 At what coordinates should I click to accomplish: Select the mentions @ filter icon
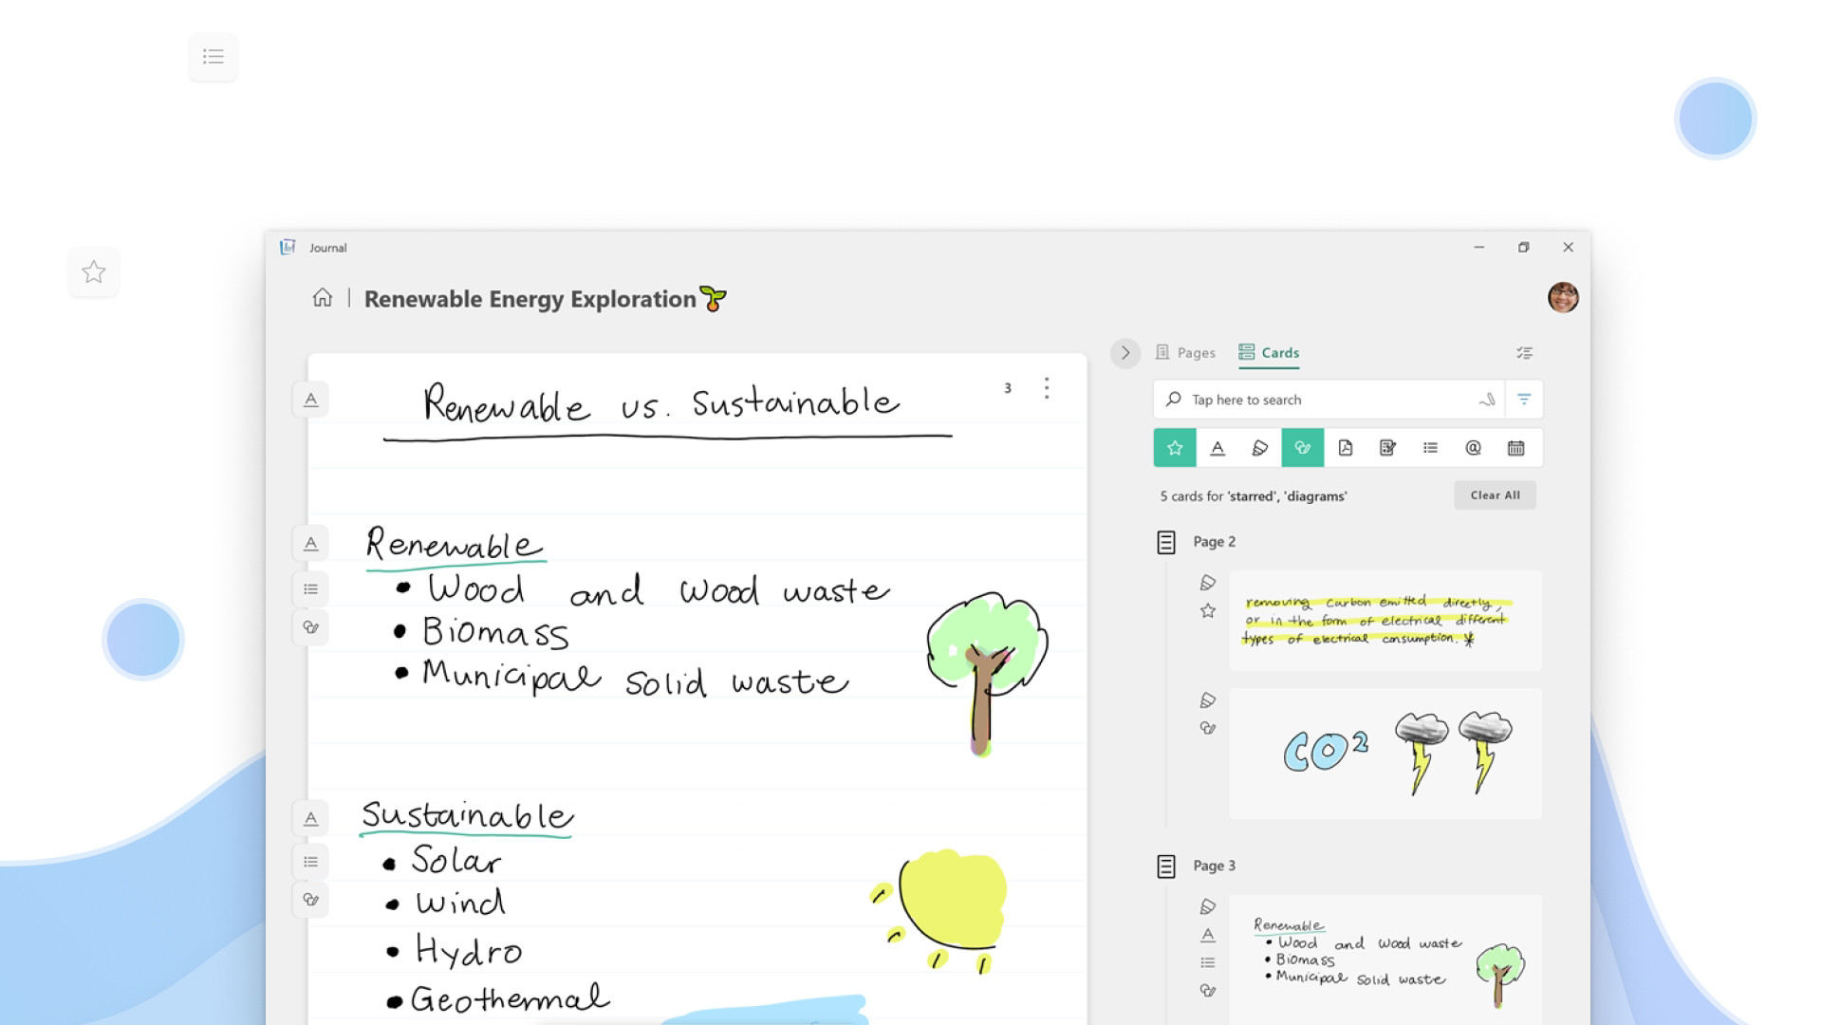coord(1473,448)
